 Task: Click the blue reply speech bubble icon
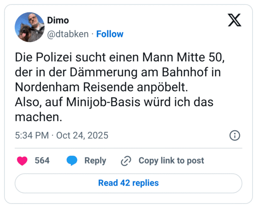click(72, 161)
